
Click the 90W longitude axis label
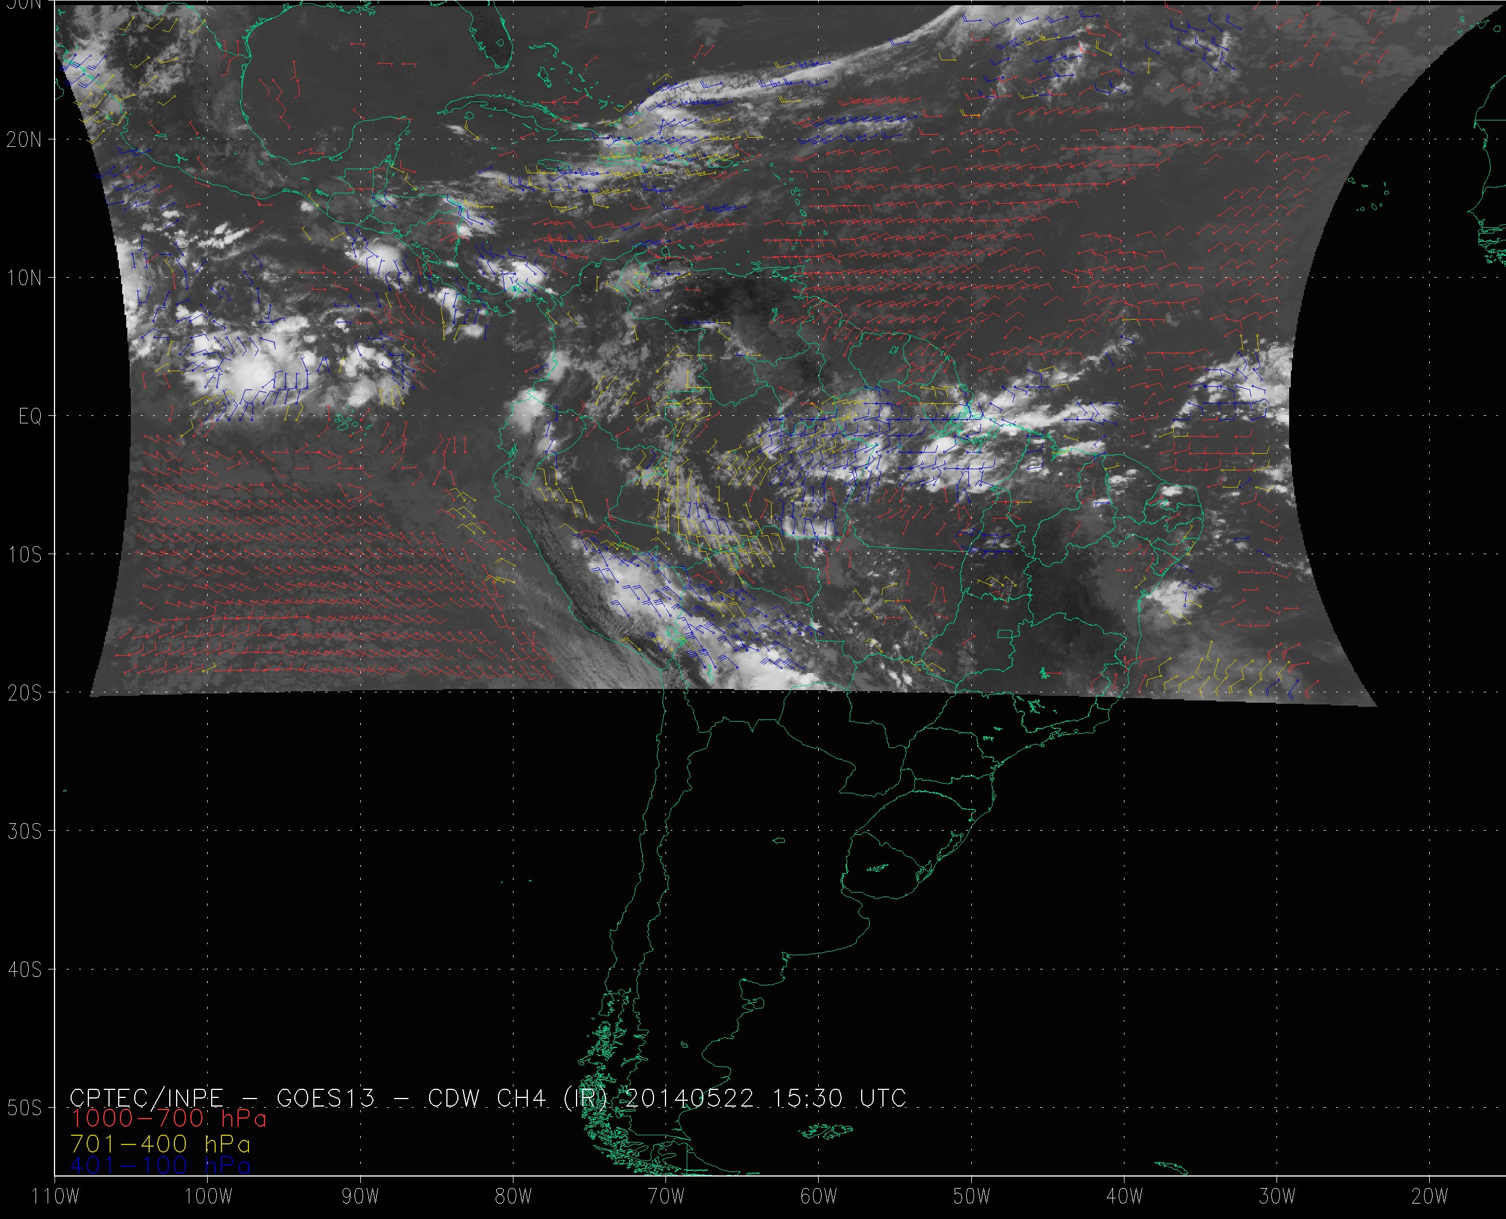tap(360, 1197)
